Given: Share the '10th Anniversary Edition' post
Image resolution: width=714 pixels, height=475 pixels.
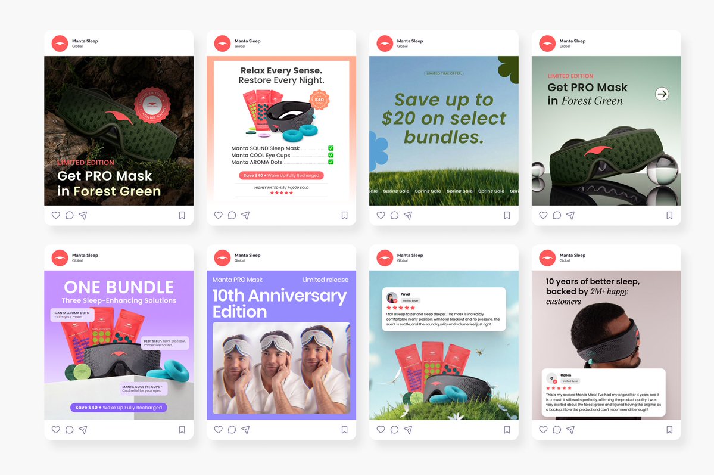Looking at the screenshot, I should tap(245, 430).
